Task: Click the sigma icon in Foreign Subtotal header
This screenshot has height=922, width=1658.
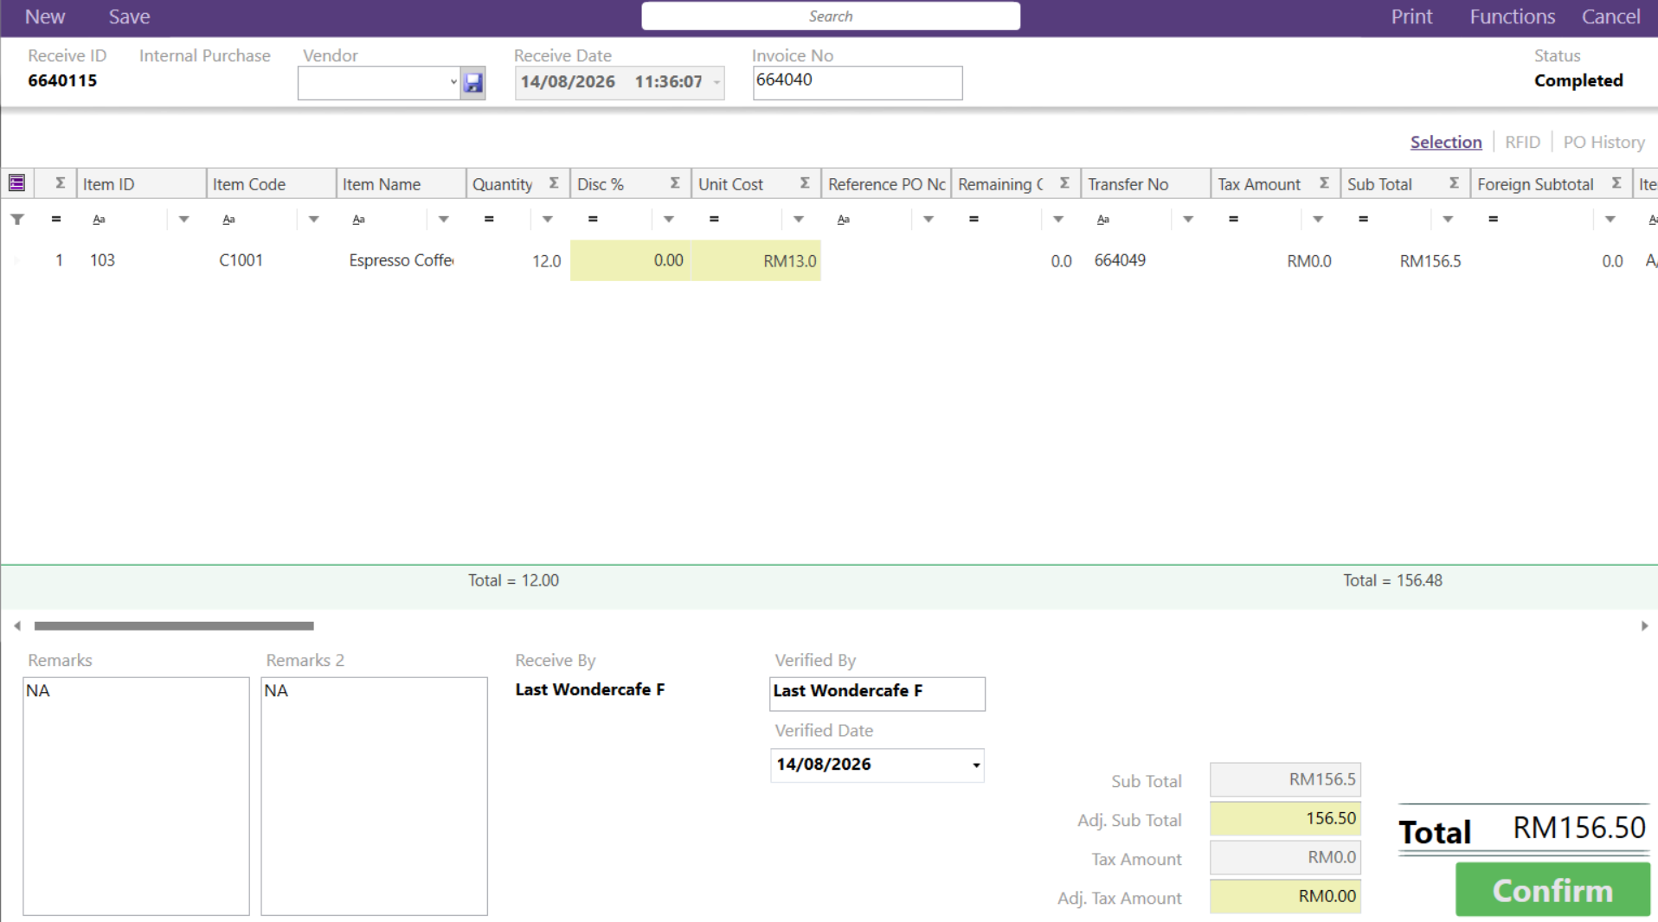Action: pos(1616,183)
